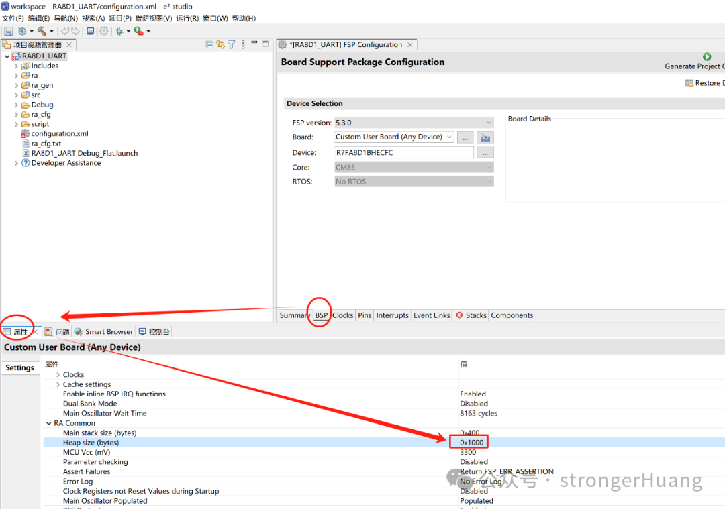Switch to the Components tab

[x=512, y=315]
